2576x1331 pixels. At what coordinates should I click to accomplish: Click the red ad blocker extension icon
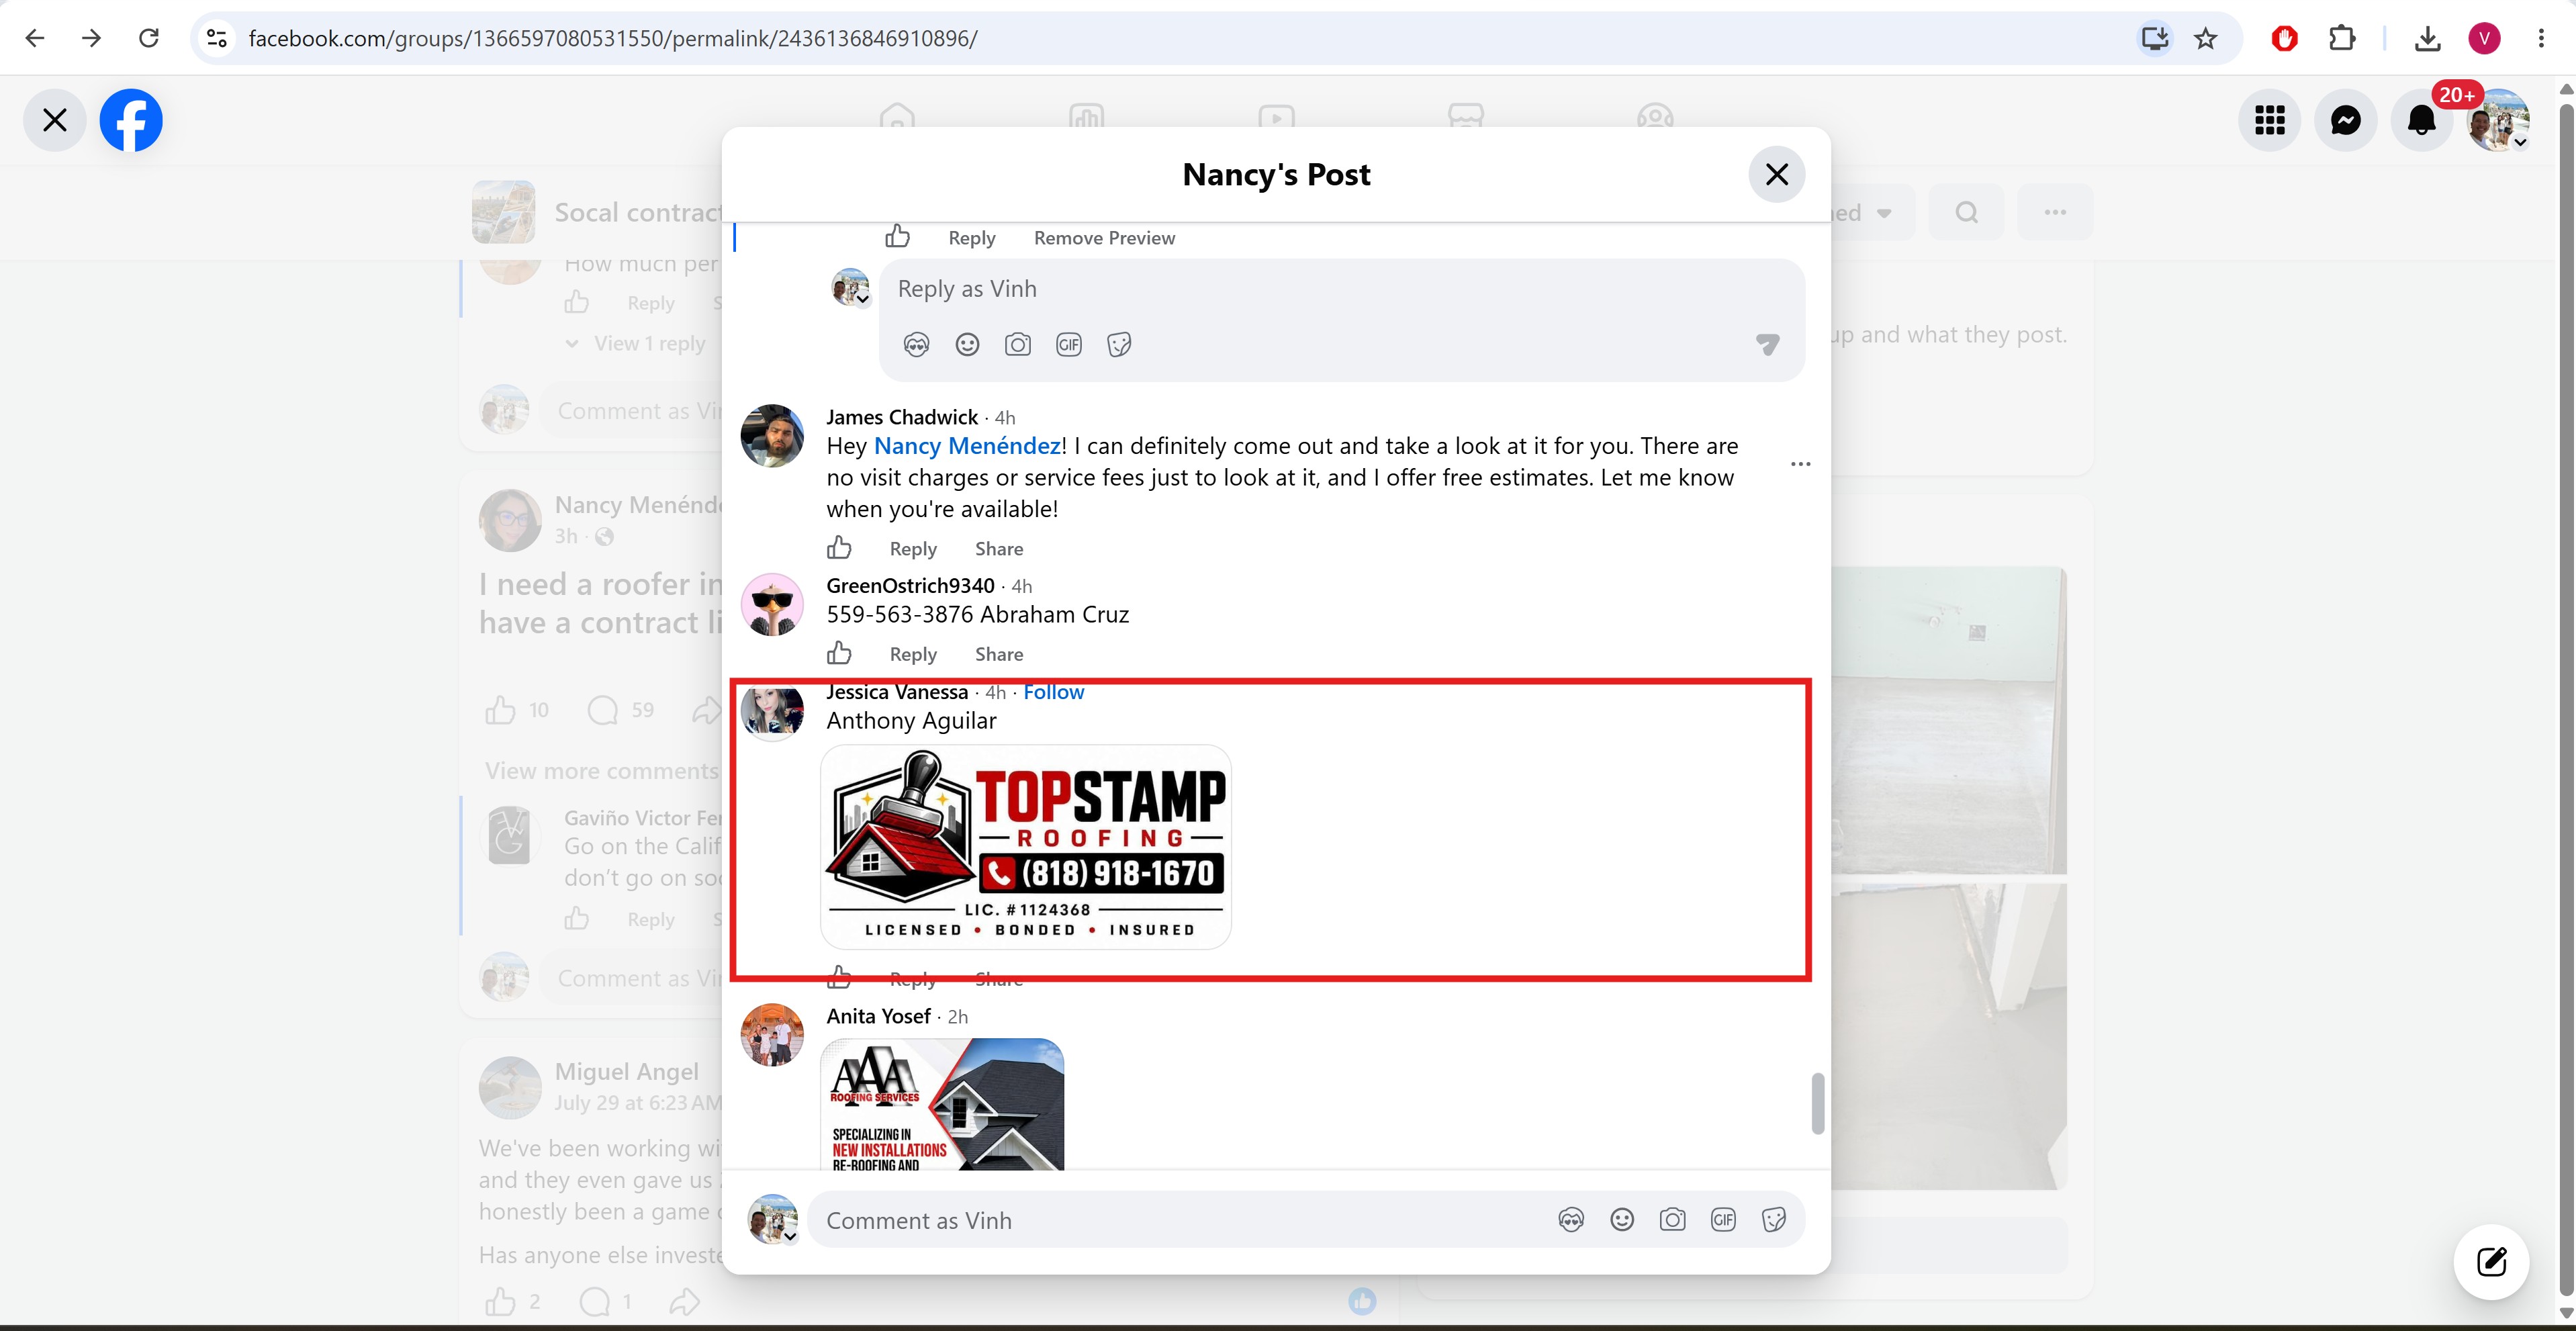tap(2285, 38)
